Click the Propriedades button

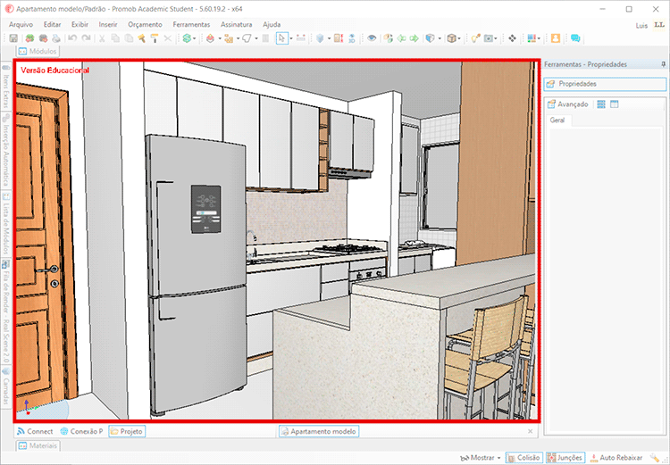[577, 84]
